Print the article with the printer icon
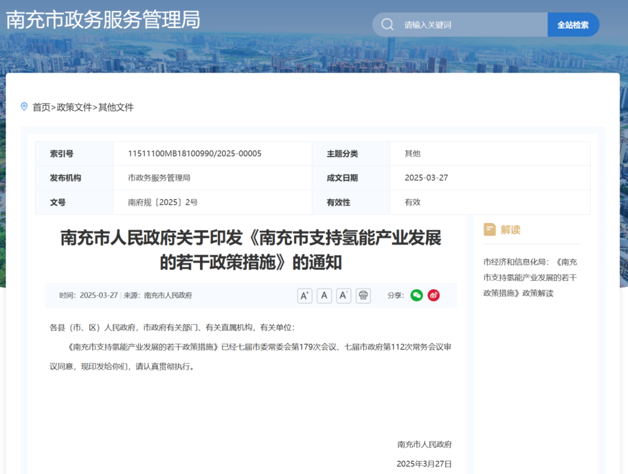The height and width of the screenshot is (474, 628). point(363,295)
